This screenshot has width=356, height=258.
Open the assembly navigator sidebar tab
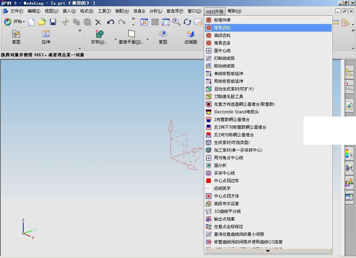[349, 73]
